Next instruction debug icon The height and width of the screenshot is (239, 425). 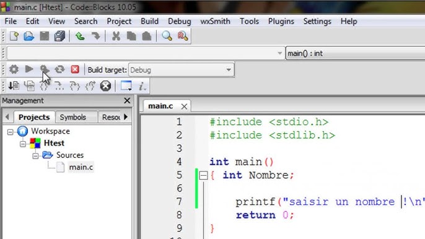(x=59, y=86)
